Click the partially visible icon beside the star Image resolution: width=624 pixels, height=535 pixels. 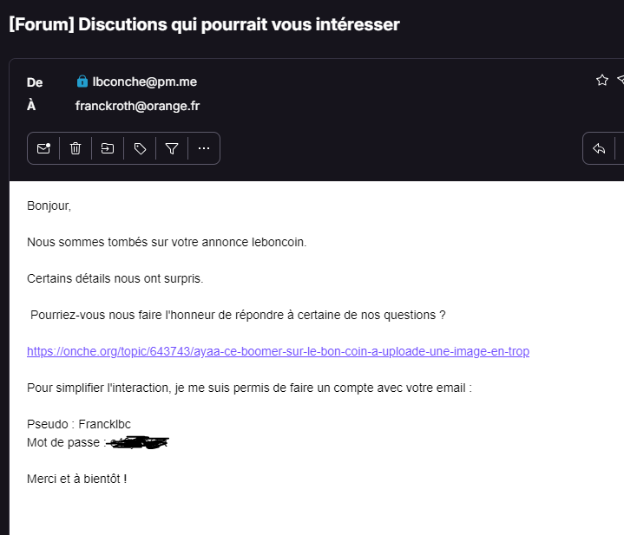pos(621,80)
